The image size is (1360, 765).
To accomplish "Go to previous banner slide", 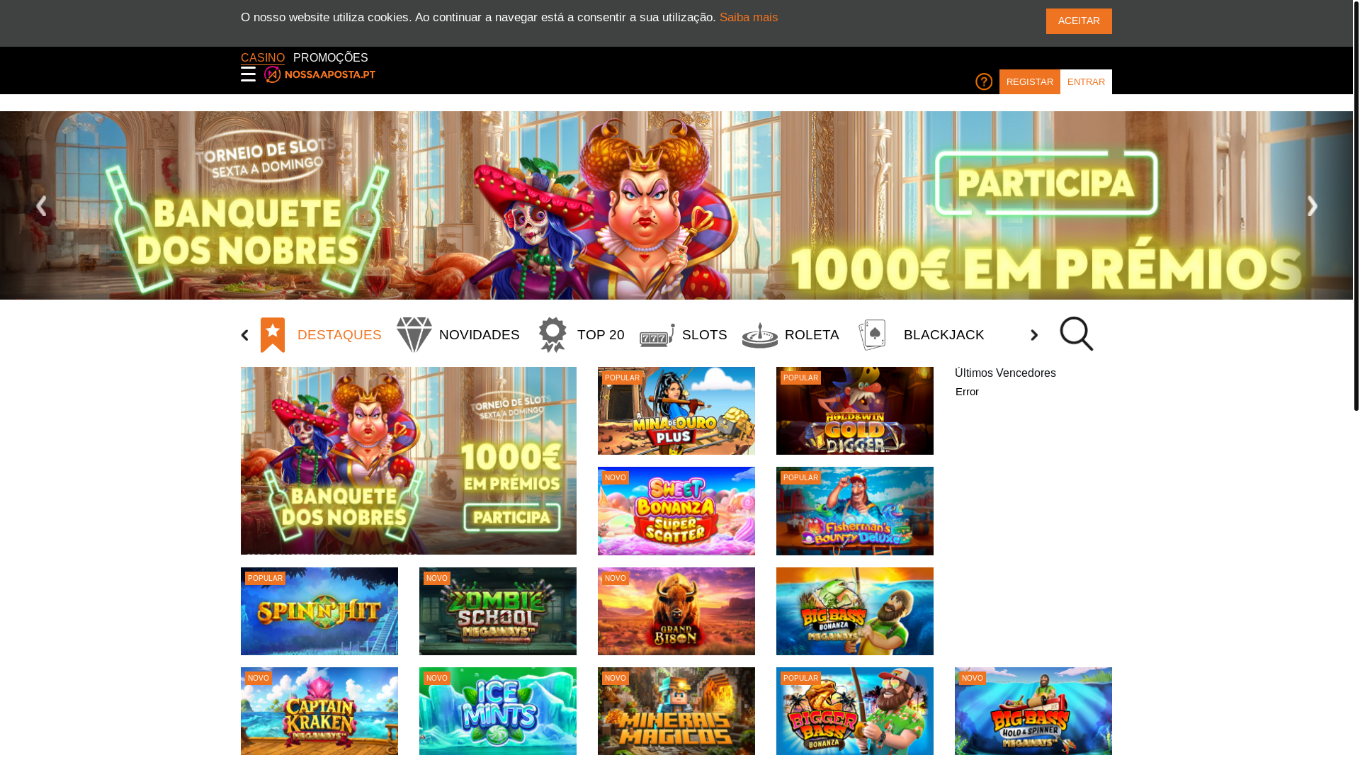I will [x=41, y=205].
